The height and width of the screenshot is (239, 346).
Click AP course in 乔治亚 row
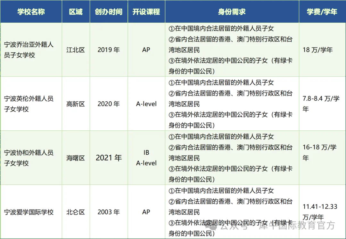tap(146, 50)
